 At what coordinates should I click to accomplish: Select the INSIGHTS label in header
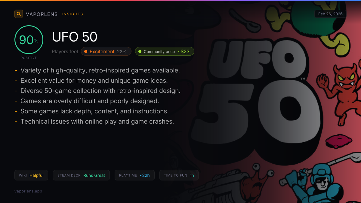tap(73, 14)
